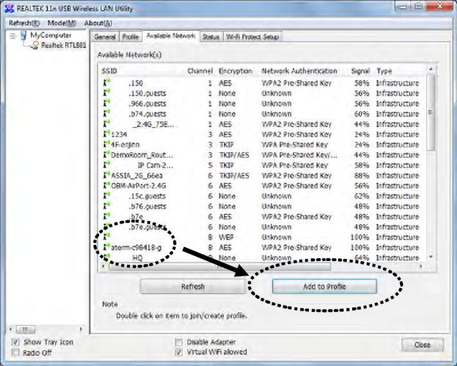This screenshot has width=457, height=366.
Task: Click the Realtek utility title bar icon
Action: click(x=9, y=8)
